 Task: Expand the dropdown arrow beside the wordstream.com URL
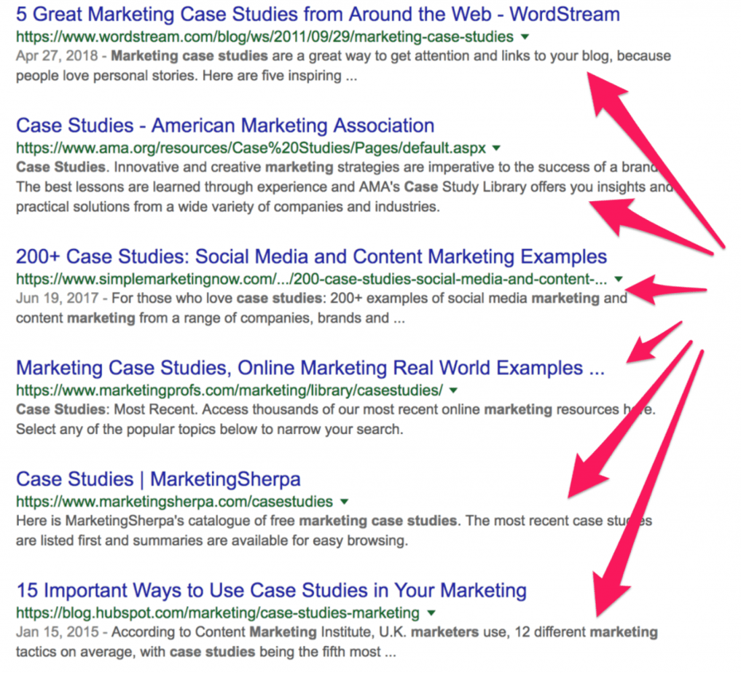[525, 37]
